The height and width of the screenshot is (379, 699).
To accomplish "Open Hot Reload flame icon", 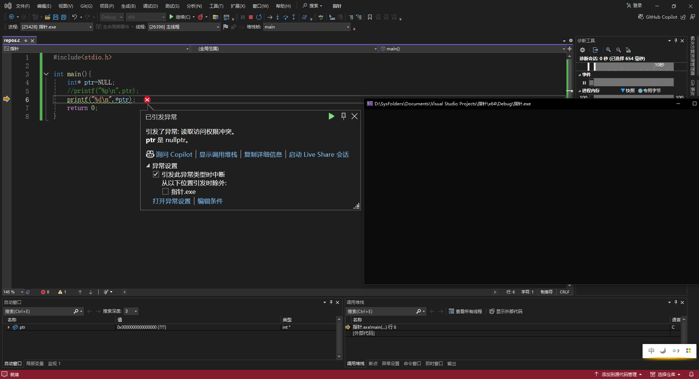I will tap(201, 17).
